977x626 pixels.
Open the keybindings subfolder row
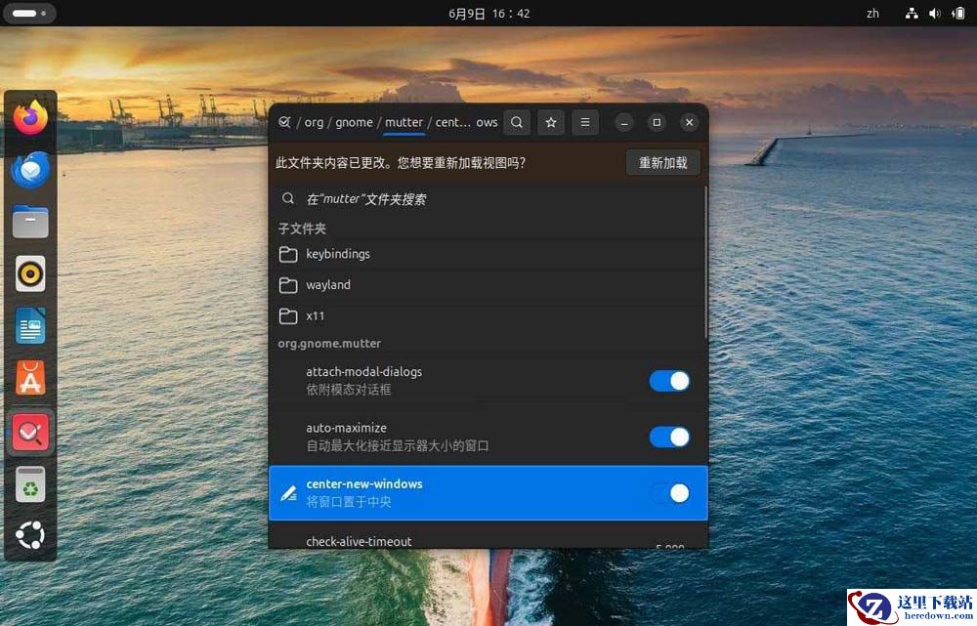coord(488,254)
